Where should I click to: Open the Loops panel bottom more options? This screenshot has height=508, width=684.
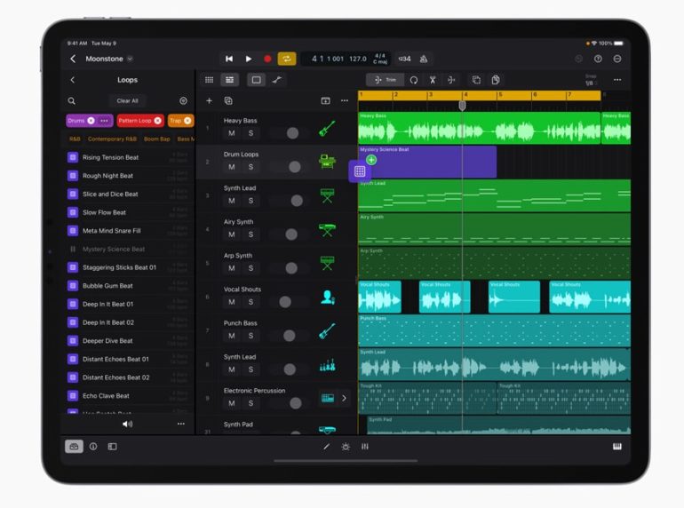coord(180,424)
